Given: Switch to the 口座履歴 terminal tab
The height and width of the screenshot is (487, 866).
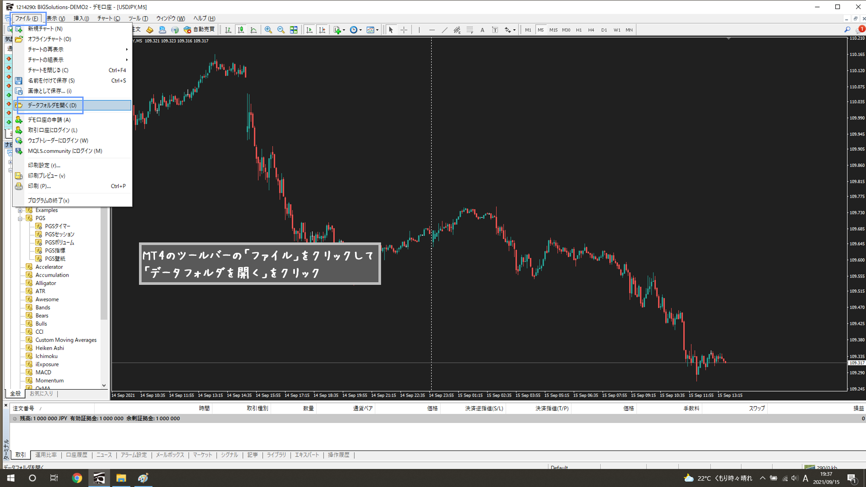Looking at the screenshot, I should (76, 455).
